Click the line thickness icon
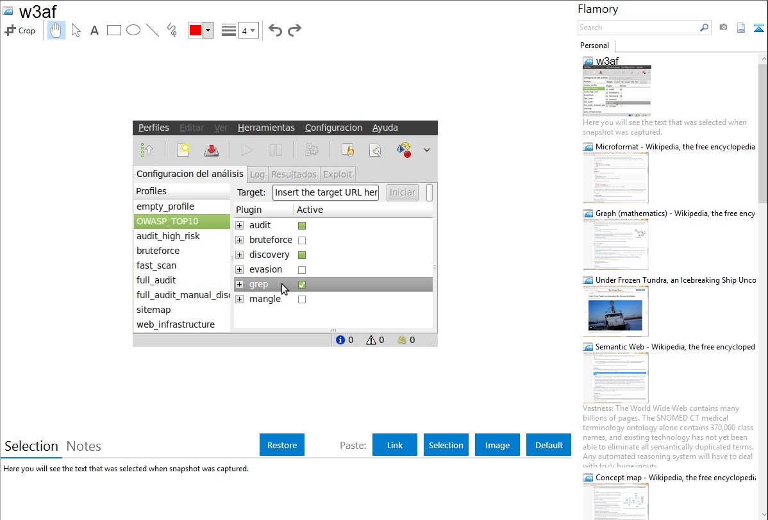768x520 pixels. 229,30
